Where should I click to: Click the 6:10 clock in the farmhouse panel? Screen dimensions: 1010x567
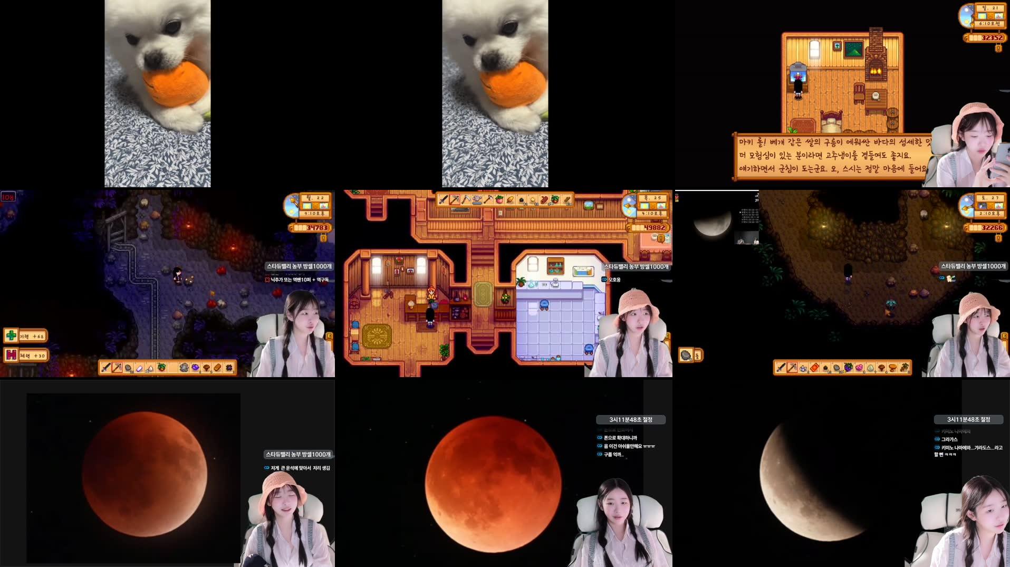[990, 24]
